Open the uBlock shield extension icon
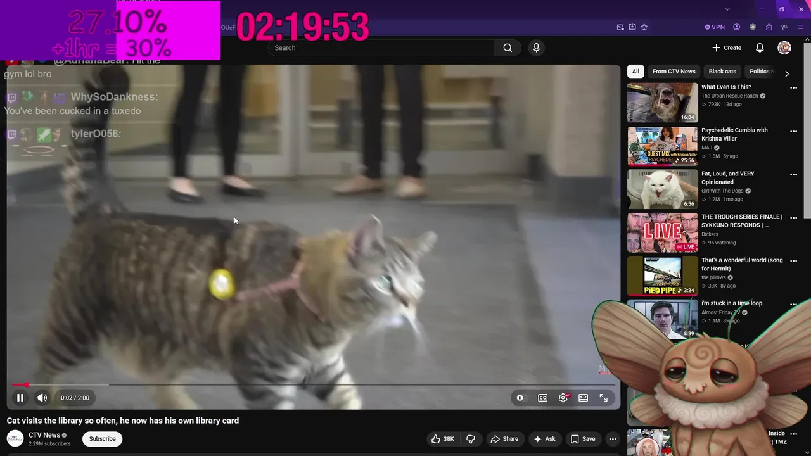Image resolution: width=811 pixels, height=456 pixels. tap(753, 27)
